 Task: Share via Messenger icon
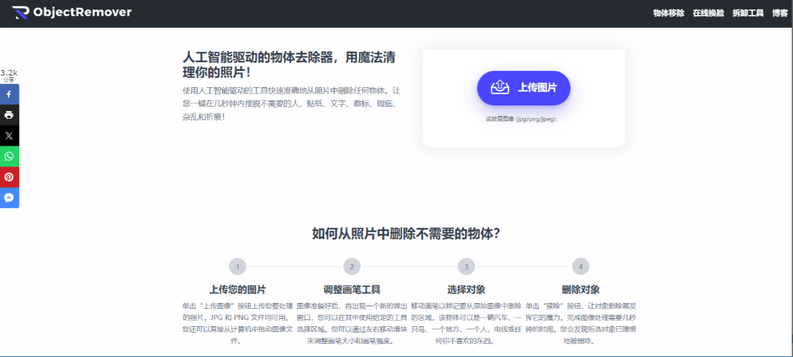click(9, 198)
